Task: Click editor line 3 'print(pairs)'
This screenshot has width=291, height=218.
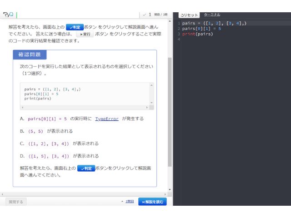Action: [197, 34]
